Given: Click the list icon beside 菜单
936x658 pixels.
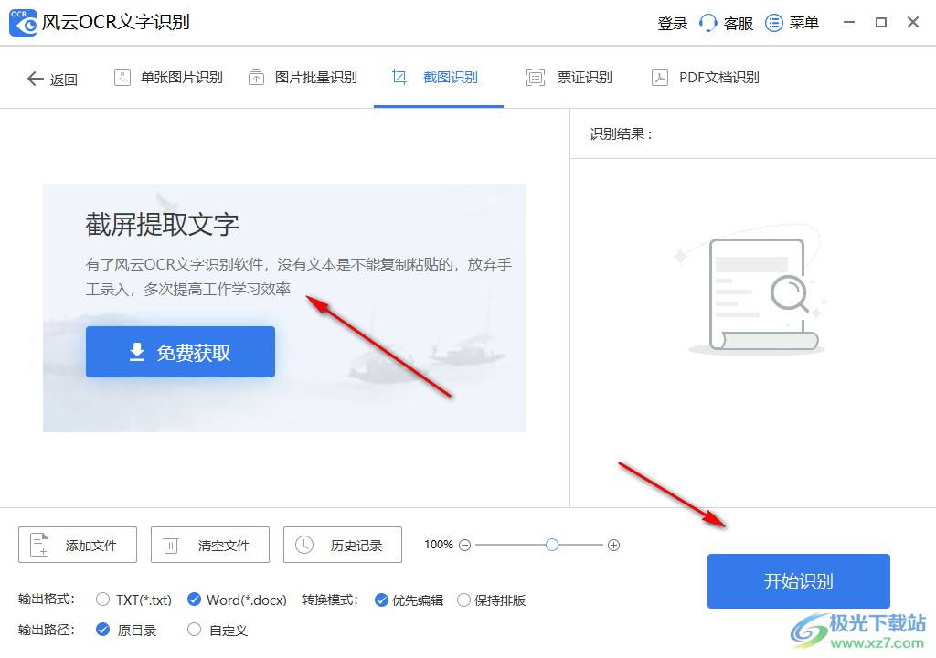Looking at the screenshot, I should click(774, 23).
